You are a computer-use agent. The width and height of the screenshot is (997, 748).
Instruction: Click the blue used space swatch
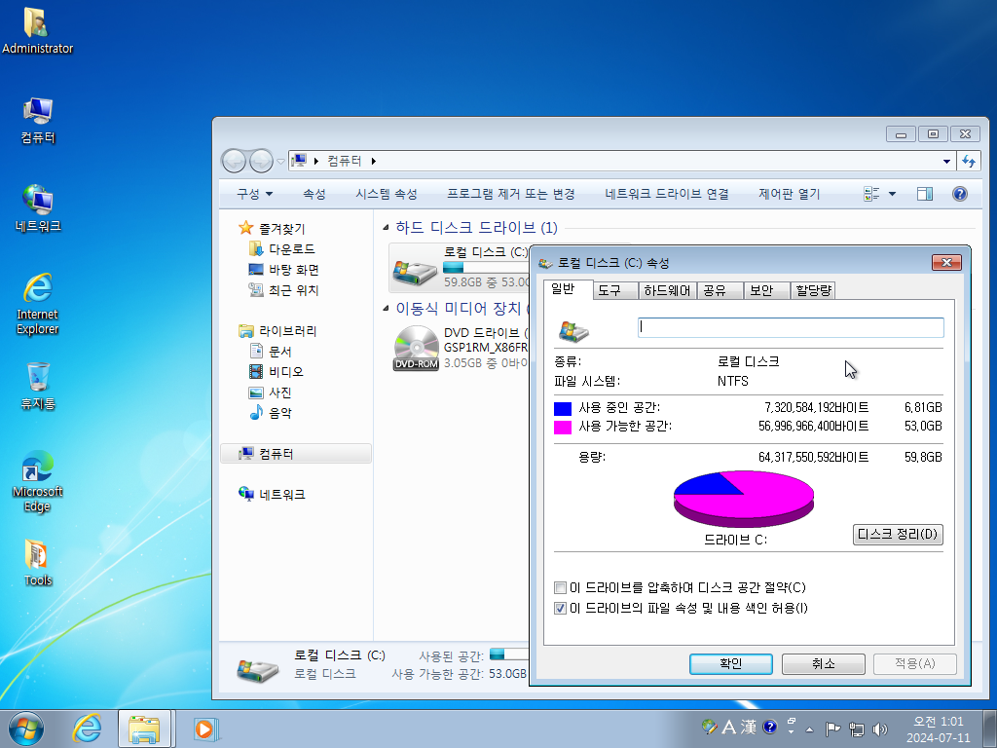[x=563, y=408]
